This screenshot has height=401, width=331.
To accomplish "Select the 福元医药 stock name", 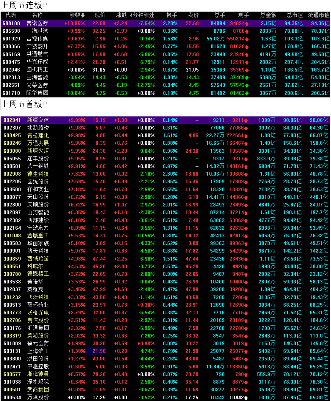I will coord(38,343).
